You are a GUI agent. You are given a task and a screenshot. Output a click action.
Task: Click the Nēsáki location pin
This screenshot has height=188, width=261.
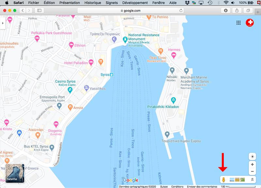point(172,70)
